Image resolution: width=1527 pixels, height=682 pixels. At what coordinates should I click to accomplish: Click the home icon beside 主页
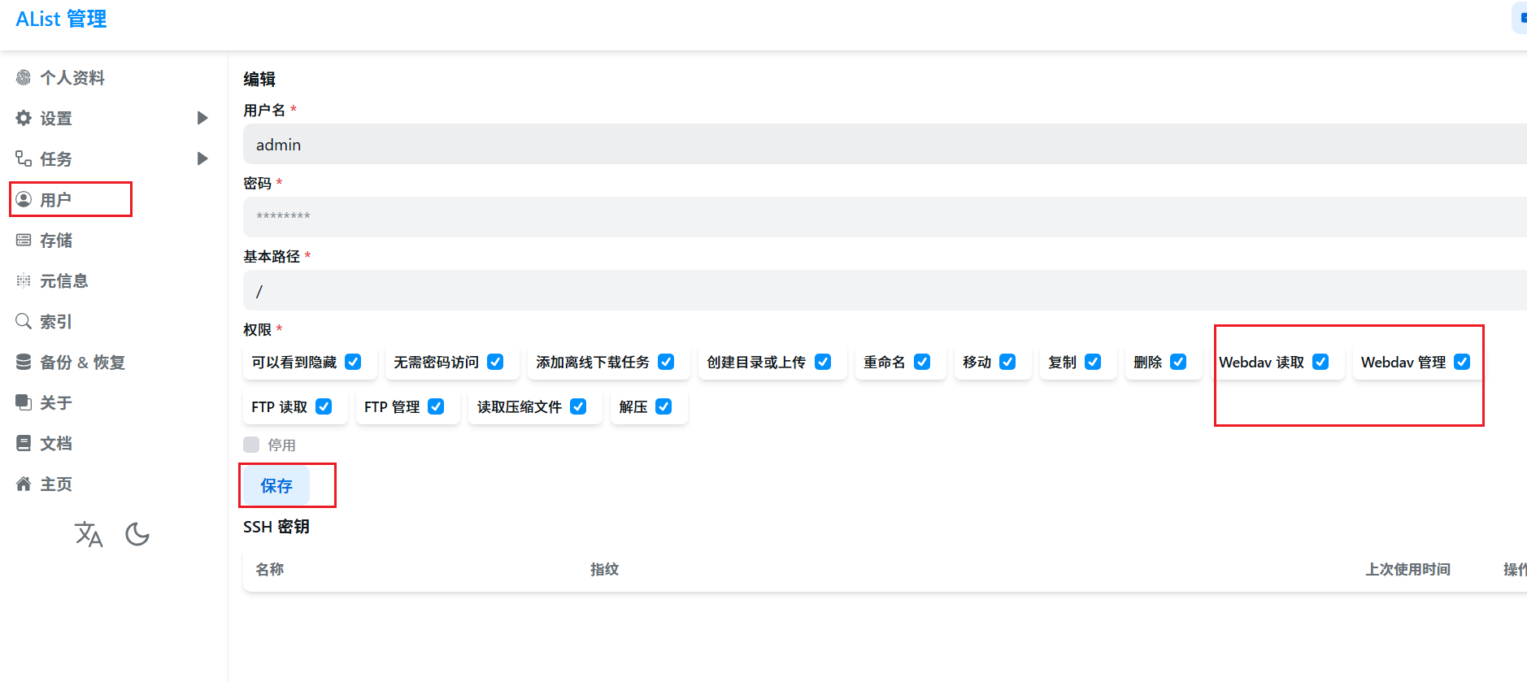(x=24, y=484)
